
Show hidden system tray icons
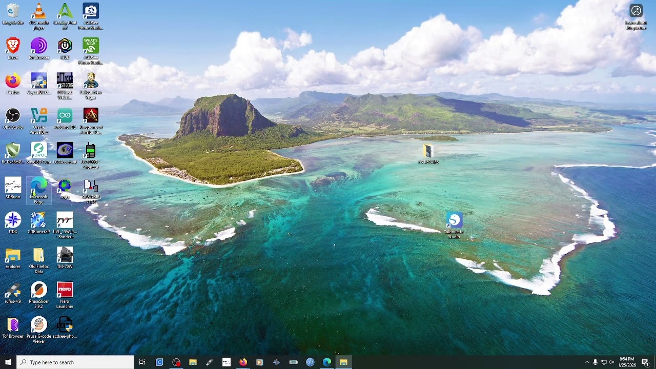[x=587, y=362]
